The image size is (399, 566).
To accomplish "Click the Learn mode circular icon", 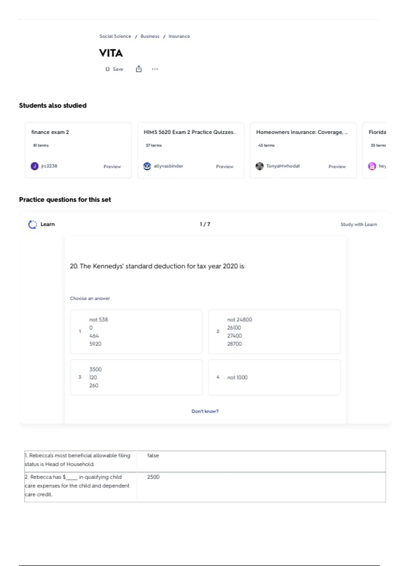I will coord(33,224).
